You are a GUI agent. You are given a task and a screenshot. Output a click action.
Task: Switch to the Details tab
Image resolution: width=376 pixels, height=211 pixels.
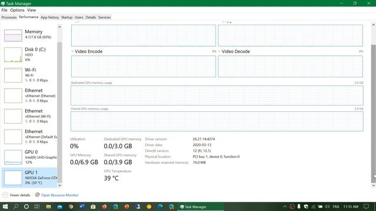[x=90, y=17]
